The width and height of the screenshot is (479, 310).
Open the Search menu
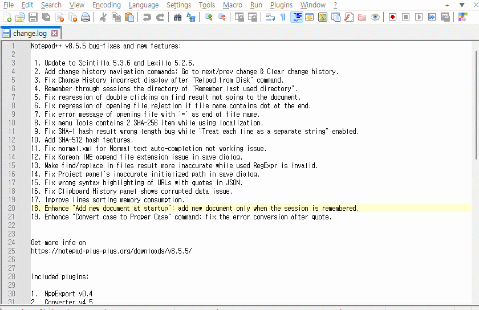pos(51,5)
